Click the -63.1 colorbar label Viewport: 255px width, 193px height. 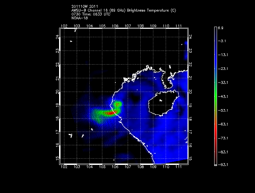click(224, 124)
